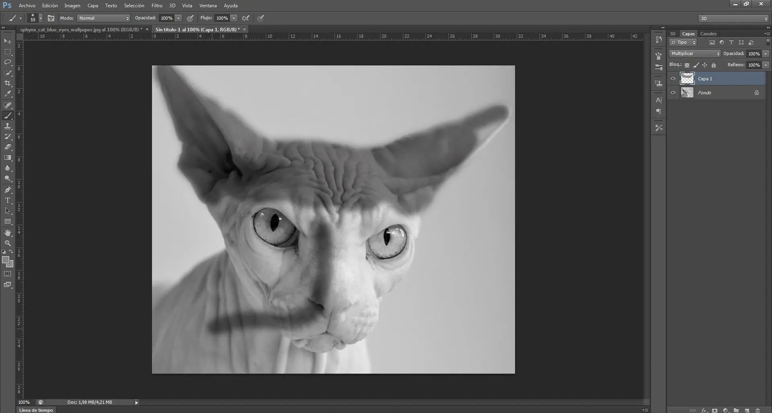This screenshot has width=772, height=413.
Task: Open the Flujo slider arrow
Action: [234, 18]
